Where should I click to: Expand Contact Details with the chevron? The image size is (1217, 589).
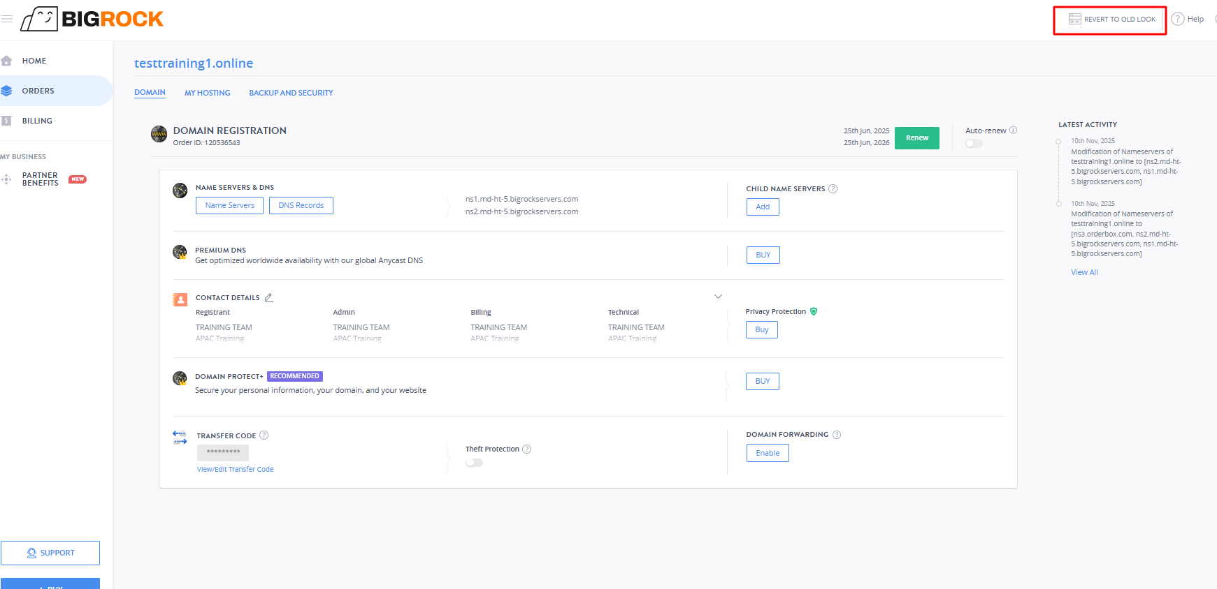coord(718,297)
